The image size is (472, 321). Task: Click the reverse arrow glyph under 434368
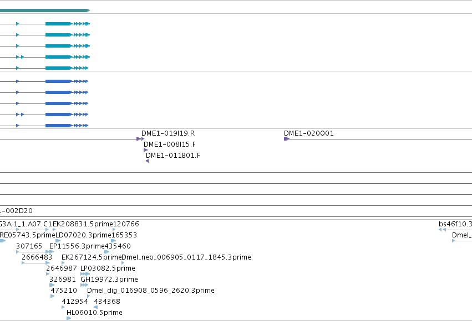point(96,307)
